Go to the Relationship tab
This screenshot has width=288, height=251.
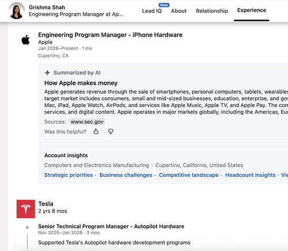(x=212, y=11)
